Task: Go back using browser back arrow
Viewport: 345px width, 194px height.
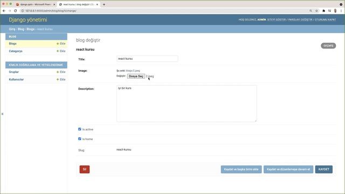Action: pyautogui.click(x=4, y=11)
